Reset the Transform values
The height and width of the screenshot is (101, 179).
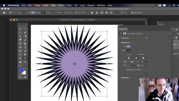pos(146,38)
